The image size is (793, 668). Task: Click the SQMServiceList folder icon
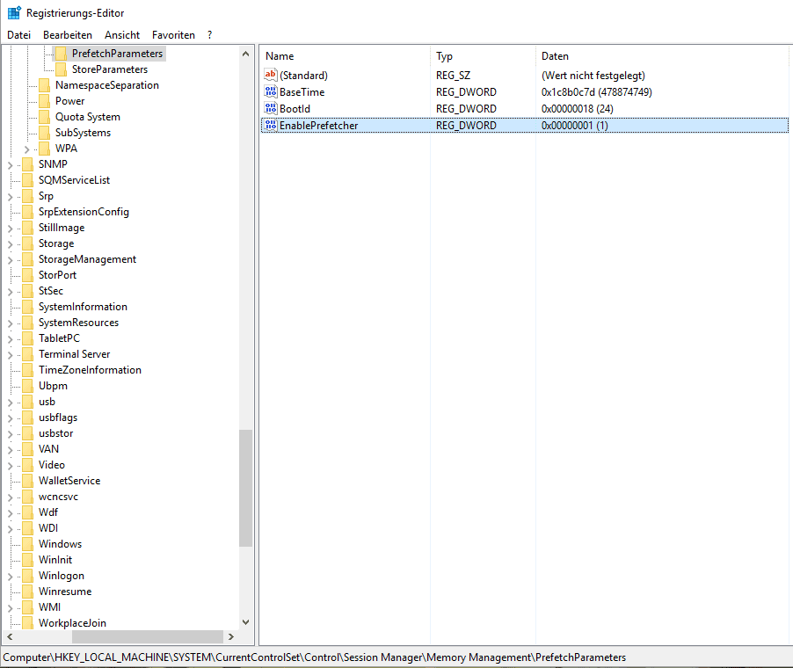click(x=28, y=180)
